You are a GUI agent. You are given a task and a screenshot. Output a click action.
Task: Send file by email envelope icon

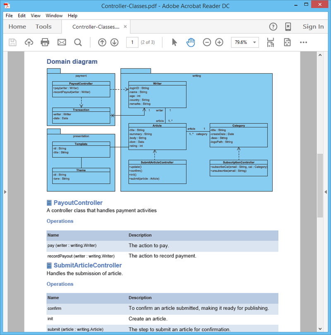[x=62, y=42]
